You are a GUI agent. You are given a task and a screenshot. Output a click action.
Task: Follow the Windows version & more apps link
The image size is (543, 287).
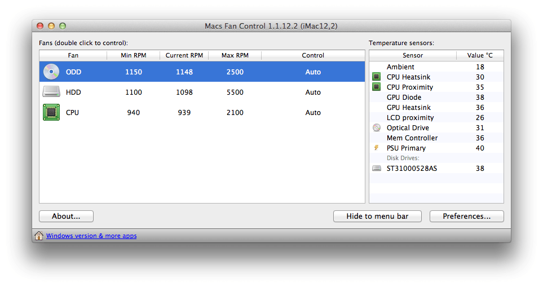[91, 236]
